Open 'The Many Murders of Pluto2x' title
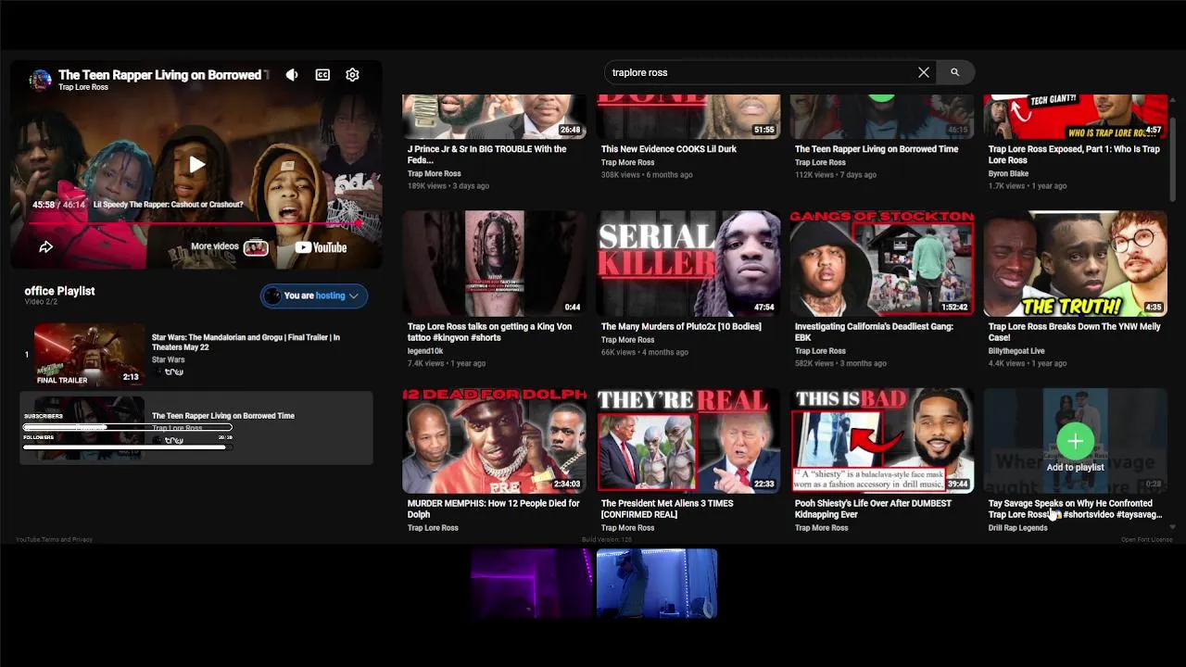Viewport: 1186px width, 667px height. point(681,327)
